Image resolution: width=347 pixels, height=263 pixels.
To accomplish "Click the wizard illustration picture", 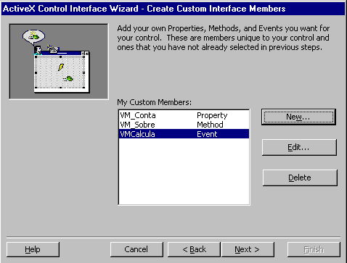I will click(59, 62).
